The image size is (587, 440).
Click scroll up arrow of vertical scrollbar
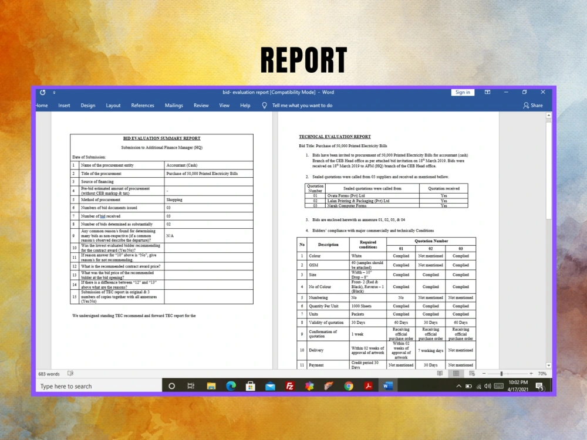point(548,116)
